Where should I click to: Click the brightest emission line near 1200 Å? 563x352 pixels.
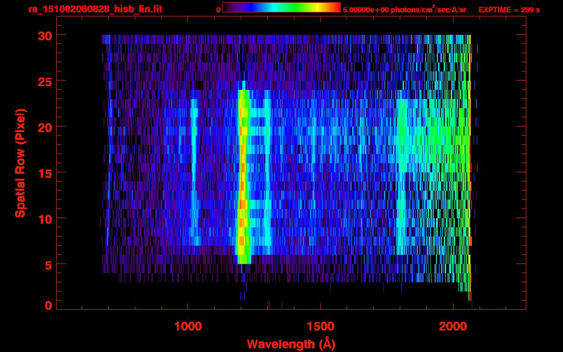[243, 174]
